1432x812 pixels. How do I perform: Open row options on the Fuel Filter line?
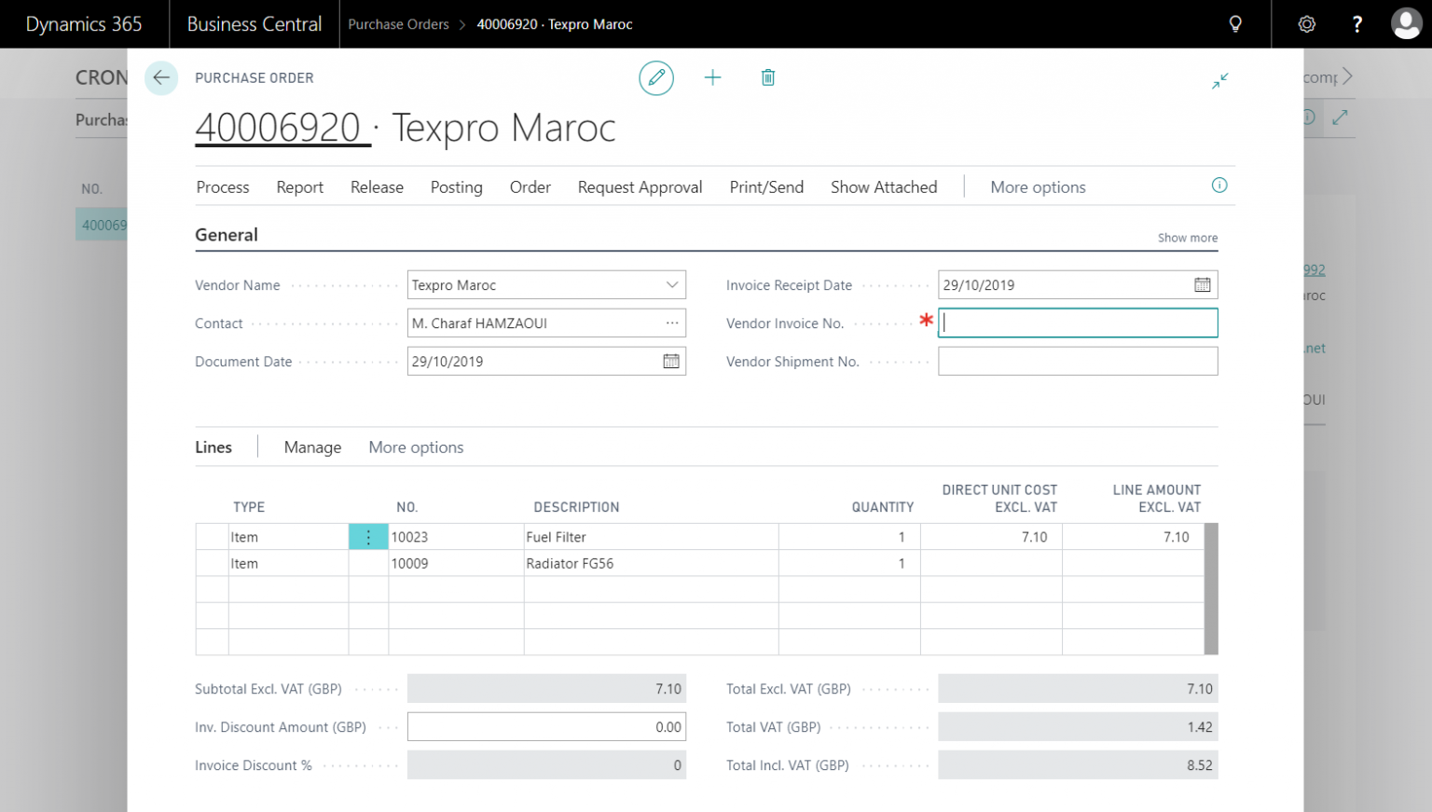(368, 536)
